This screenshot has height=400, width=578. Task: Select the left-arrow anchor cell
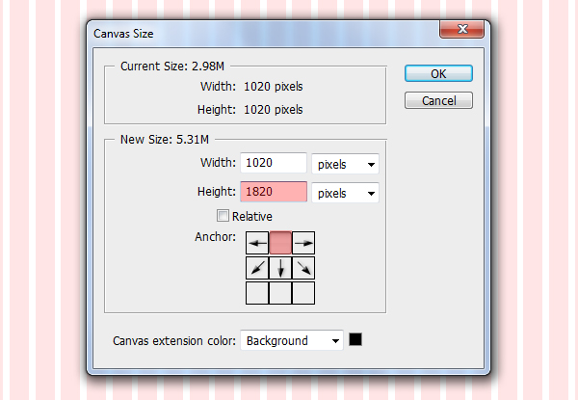coord(257,243)
